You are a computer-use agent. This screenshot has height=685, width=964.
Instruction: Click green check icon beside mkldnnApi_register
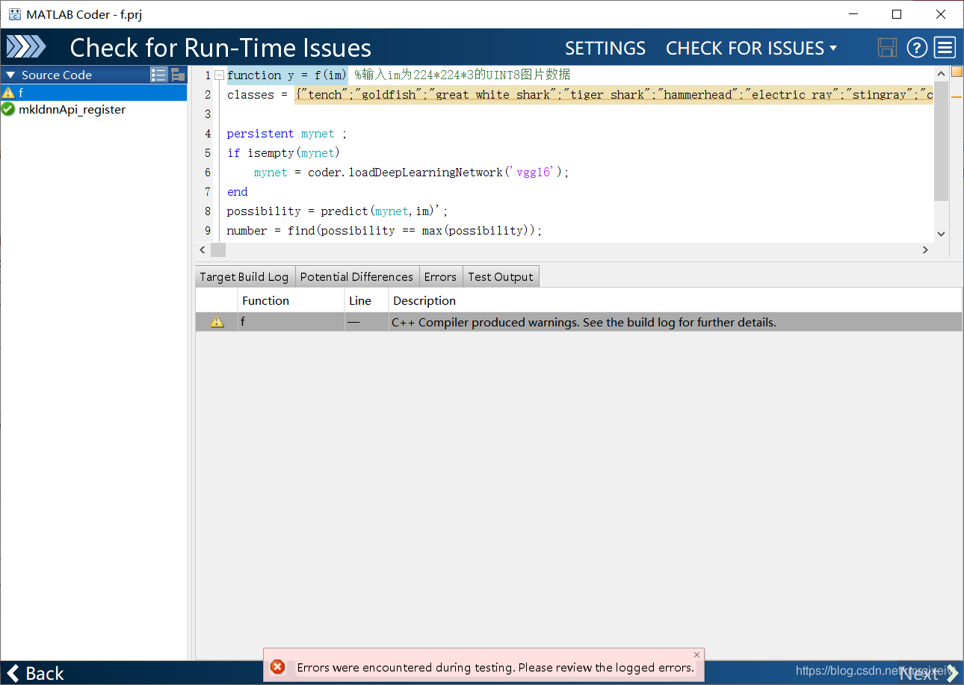[8, 109]
